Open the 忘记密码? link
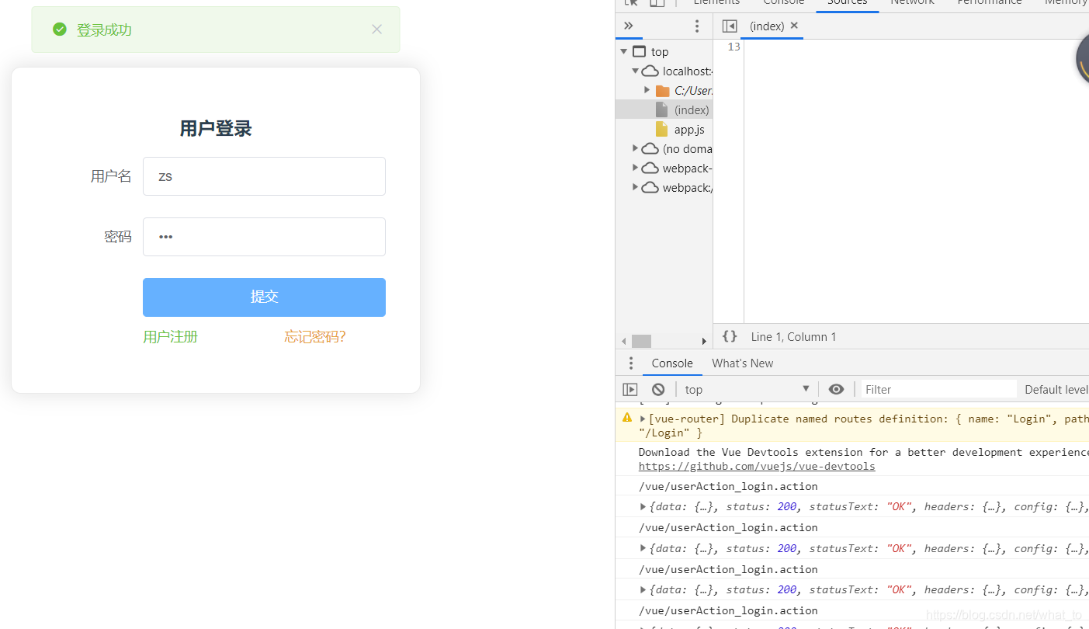Screen dimensions: 1089x629 coord(314,336)
